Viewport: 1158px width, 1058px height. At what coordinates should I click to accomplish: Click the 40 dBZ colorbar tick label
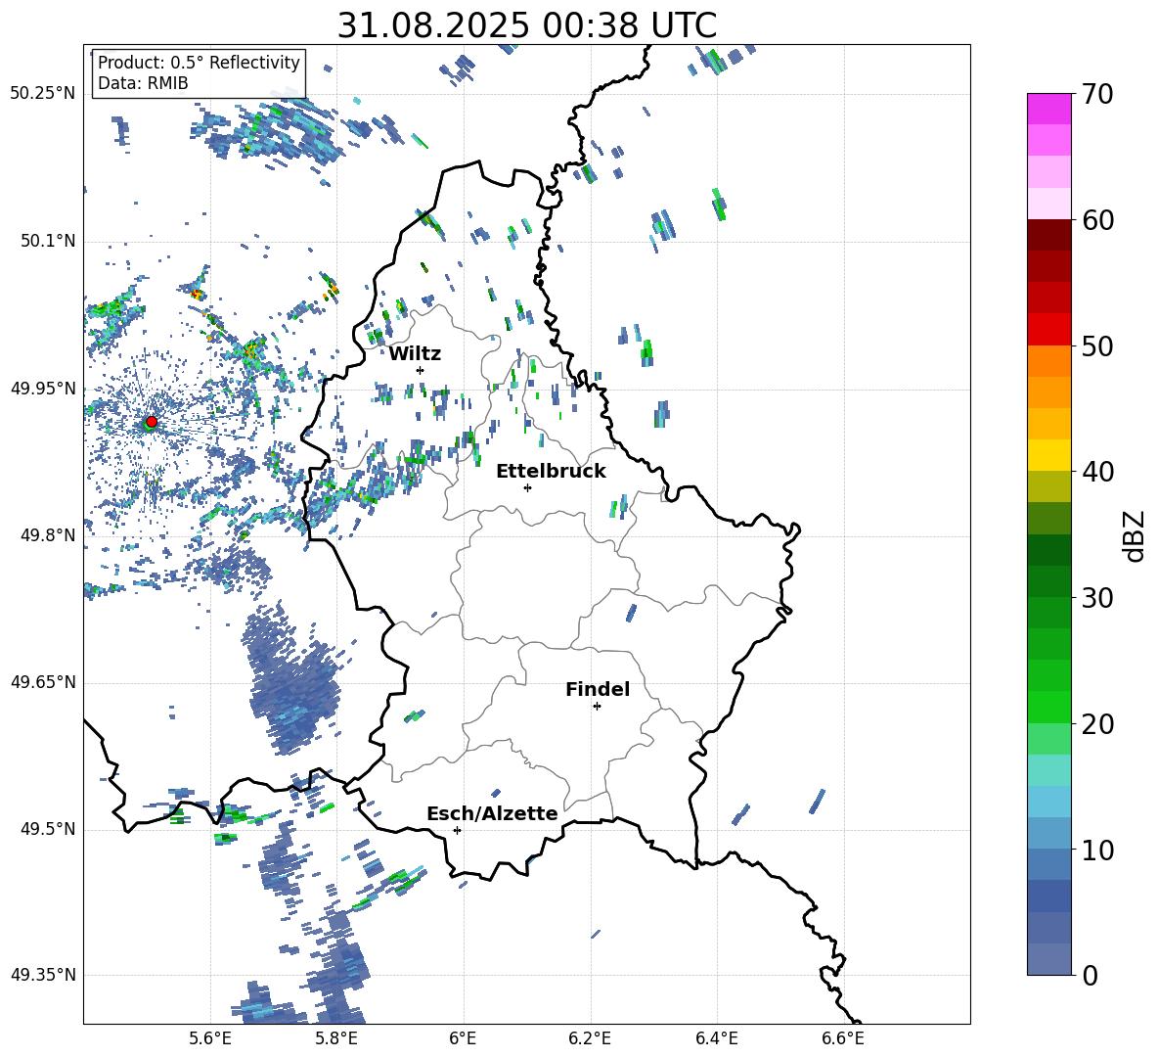(1096, 472)
